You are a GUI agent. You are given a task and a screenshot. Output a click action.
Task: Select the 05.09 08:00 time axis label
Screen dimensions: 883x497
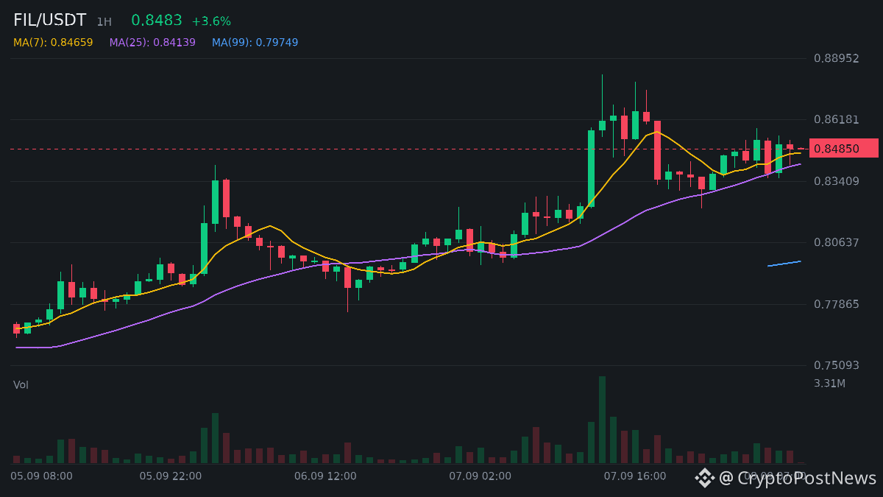pos(41,476)
